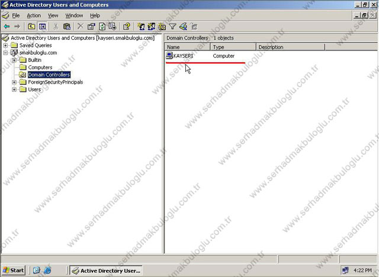379x277 pixels.
Task: Select the Domain Controllers folder
Action: pos(49,75)
